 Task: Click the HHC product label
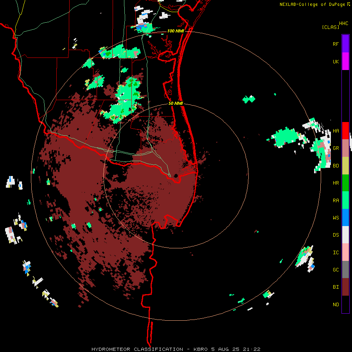click(344, 23)
